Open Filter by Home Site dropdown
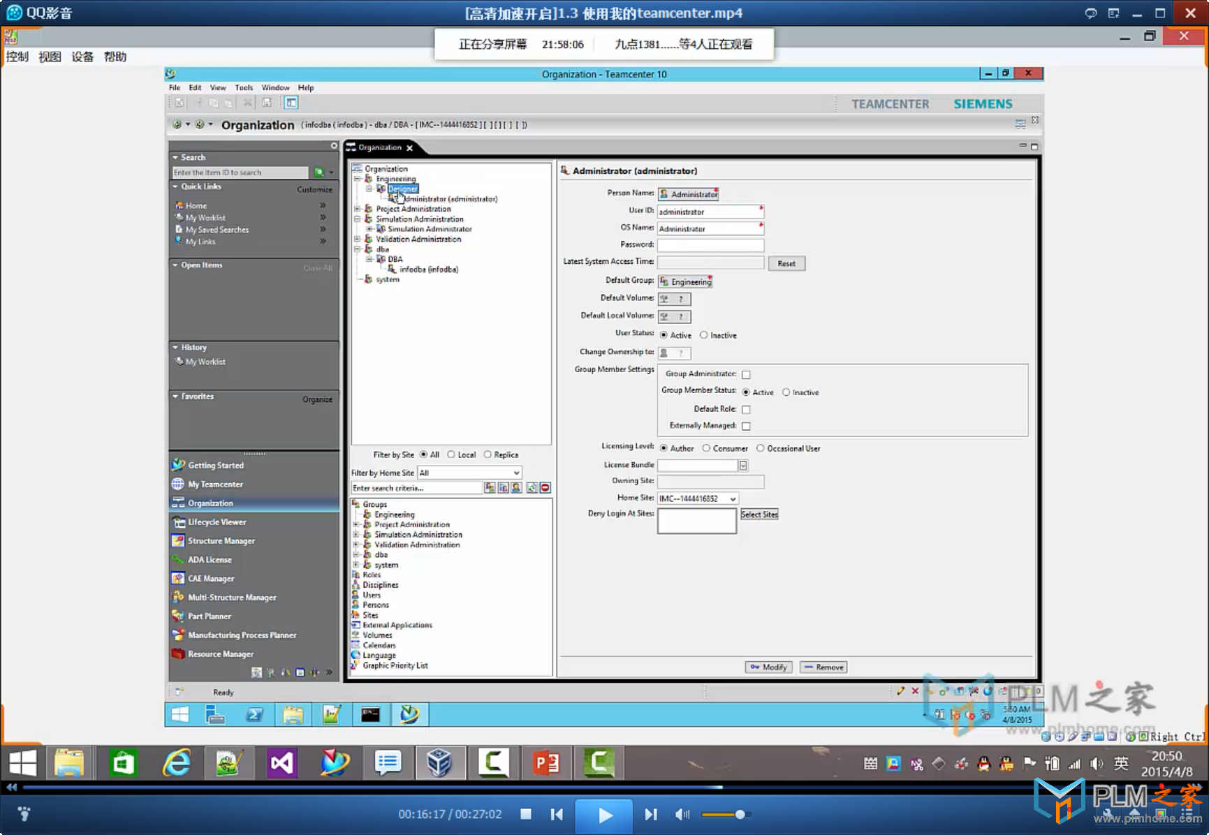 pos(517,473)
